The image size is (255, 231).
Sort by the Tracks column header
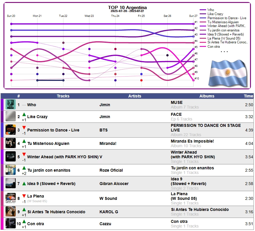(63, 96)
